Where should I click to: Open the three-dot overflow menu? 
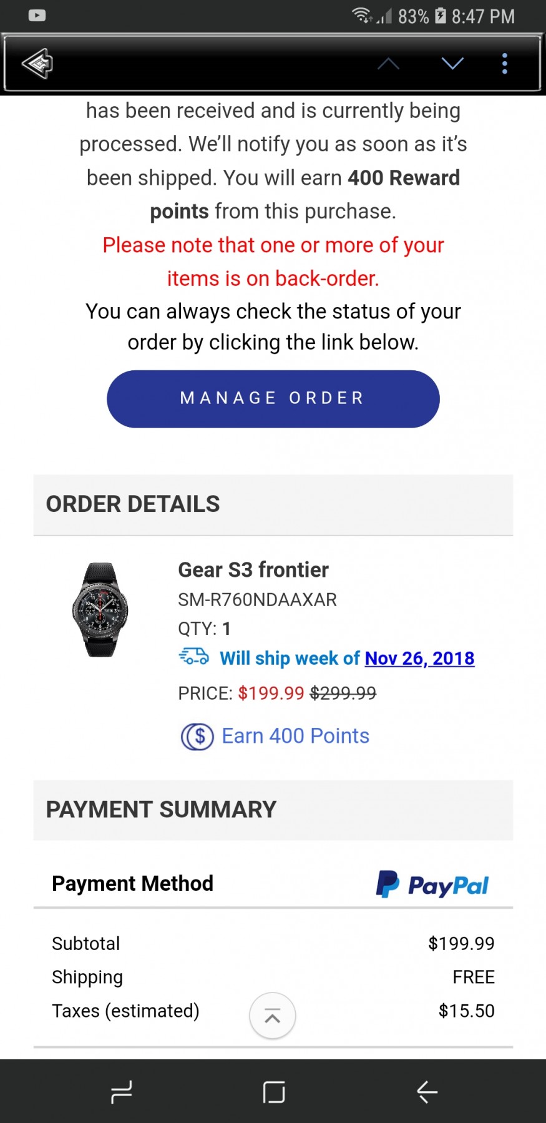(505, 63)
